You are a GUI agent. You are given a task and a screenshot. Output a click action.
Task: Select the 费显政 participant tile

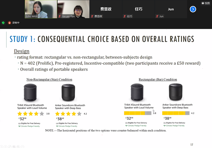coord(106,9)
